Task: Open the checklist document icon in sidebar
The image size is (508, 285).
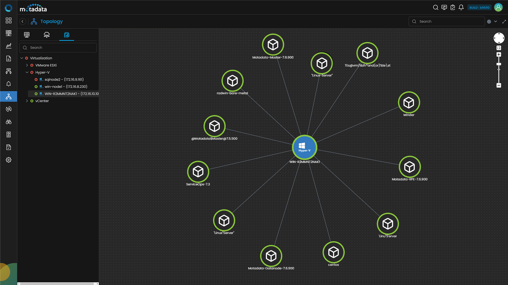Action: (8, 147)
